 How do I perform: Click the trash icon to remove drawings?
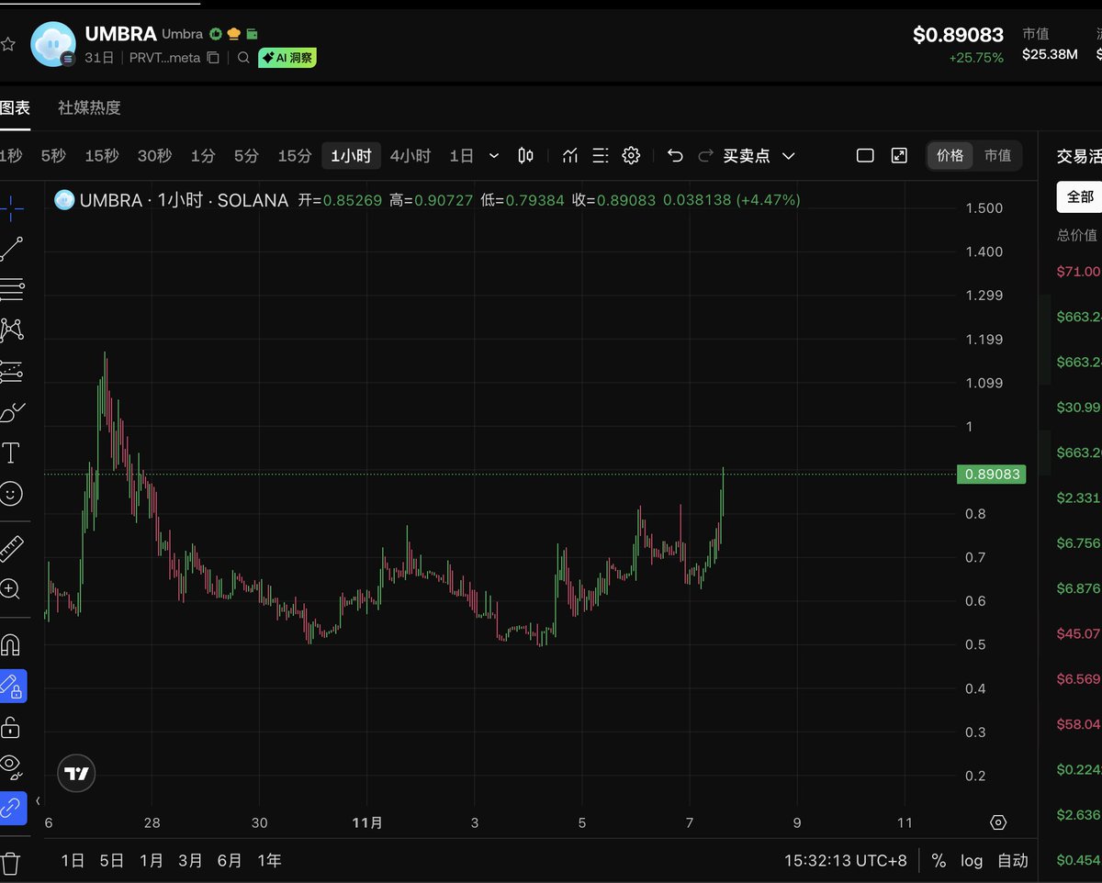[11, 863]
